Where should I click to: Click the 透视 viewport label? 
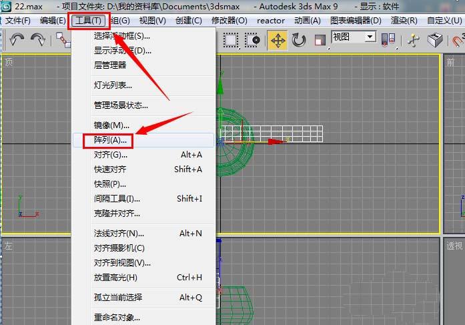(x=454, y=246)
